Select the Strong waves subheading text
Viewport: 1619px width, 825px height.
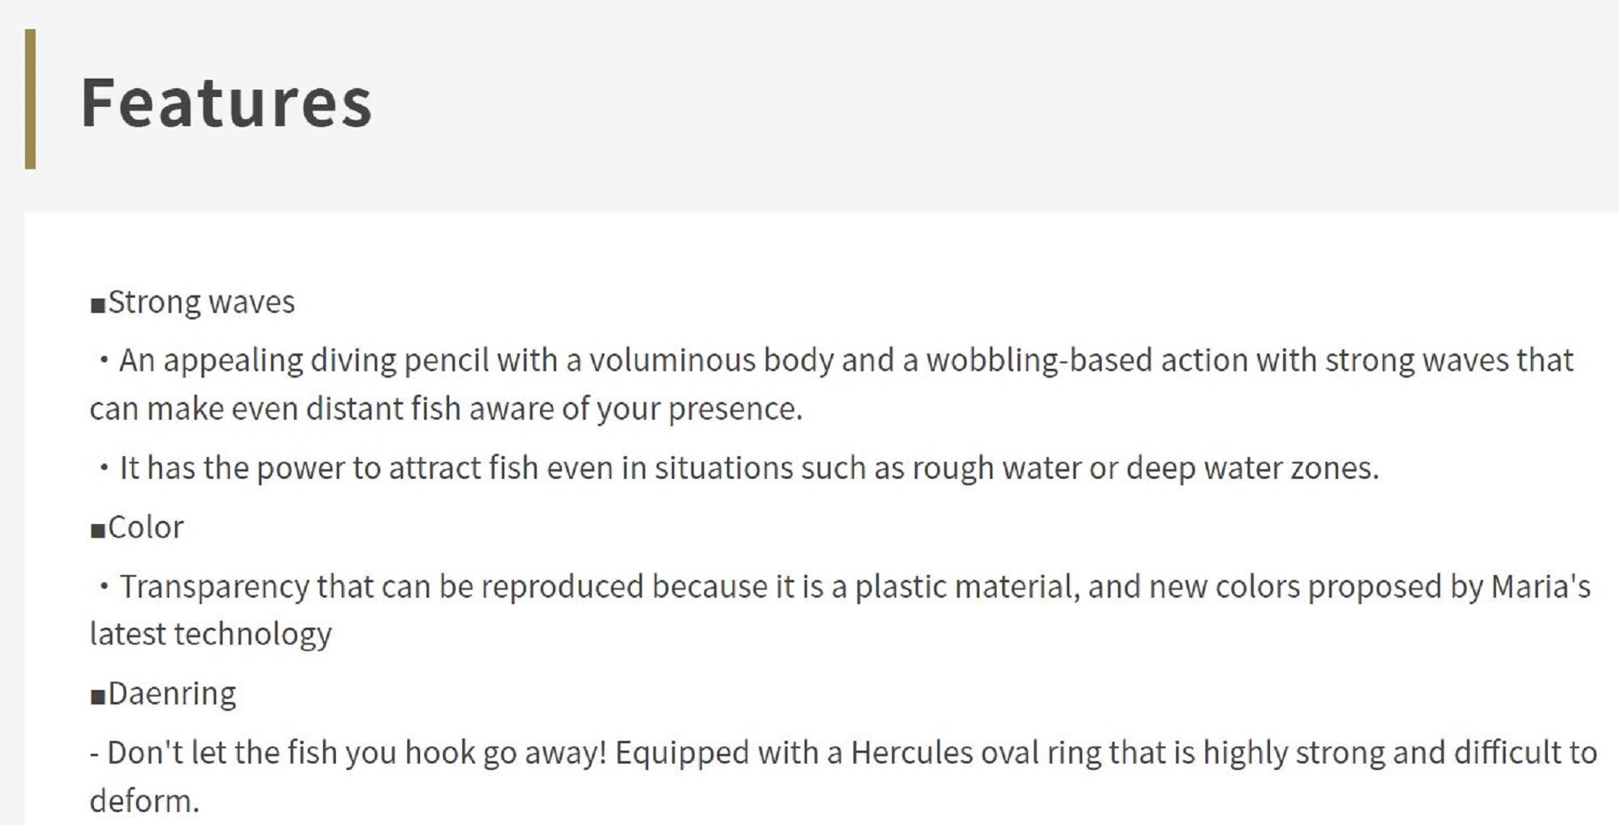[x=202, y=302]
